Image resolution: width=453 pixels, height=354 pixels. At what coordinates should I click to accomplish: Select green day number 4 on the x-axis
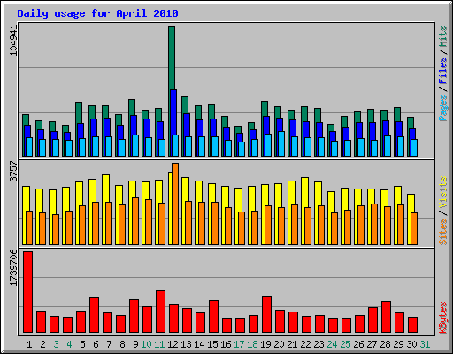[x=69, y=344]
